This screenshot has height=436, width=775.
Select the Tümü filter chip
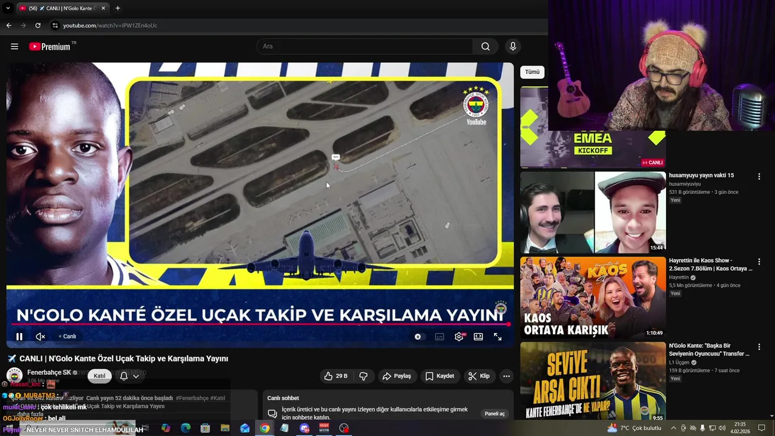(x=532, y=72)
